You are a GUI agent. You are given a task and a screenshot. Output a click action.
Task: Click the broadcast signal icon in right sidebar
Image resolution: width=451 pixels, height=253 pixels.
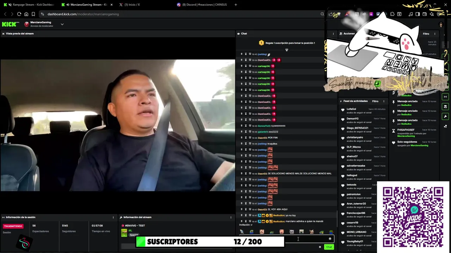445,97
